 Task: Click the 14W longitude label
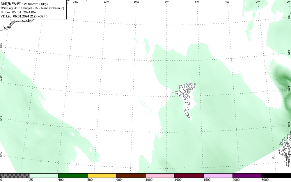[x=76, y=2]
